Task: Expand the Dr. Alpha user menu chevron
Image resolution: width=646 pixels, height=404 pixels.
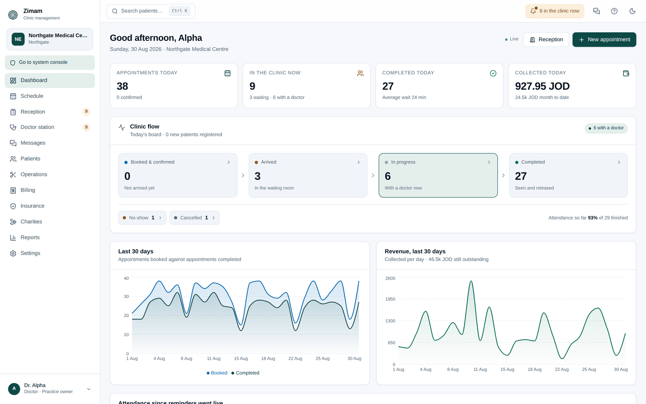Action: tap(89, 389)
